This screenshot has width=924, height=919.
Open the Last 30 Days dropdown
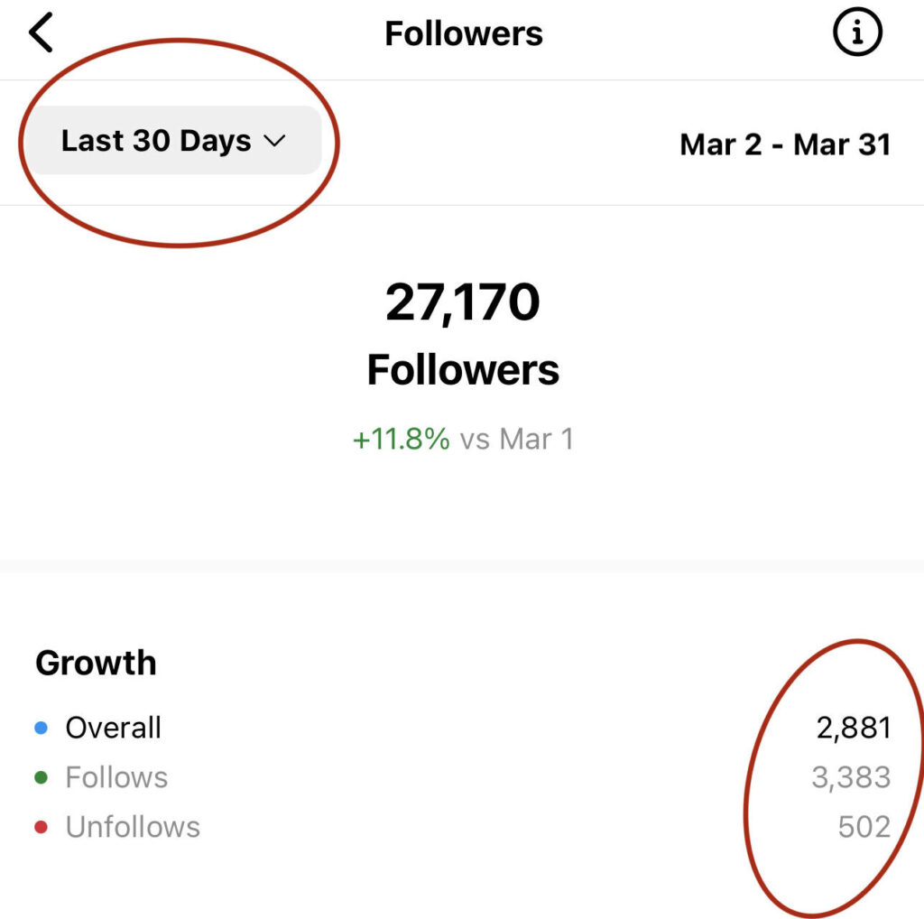point(175,140)
